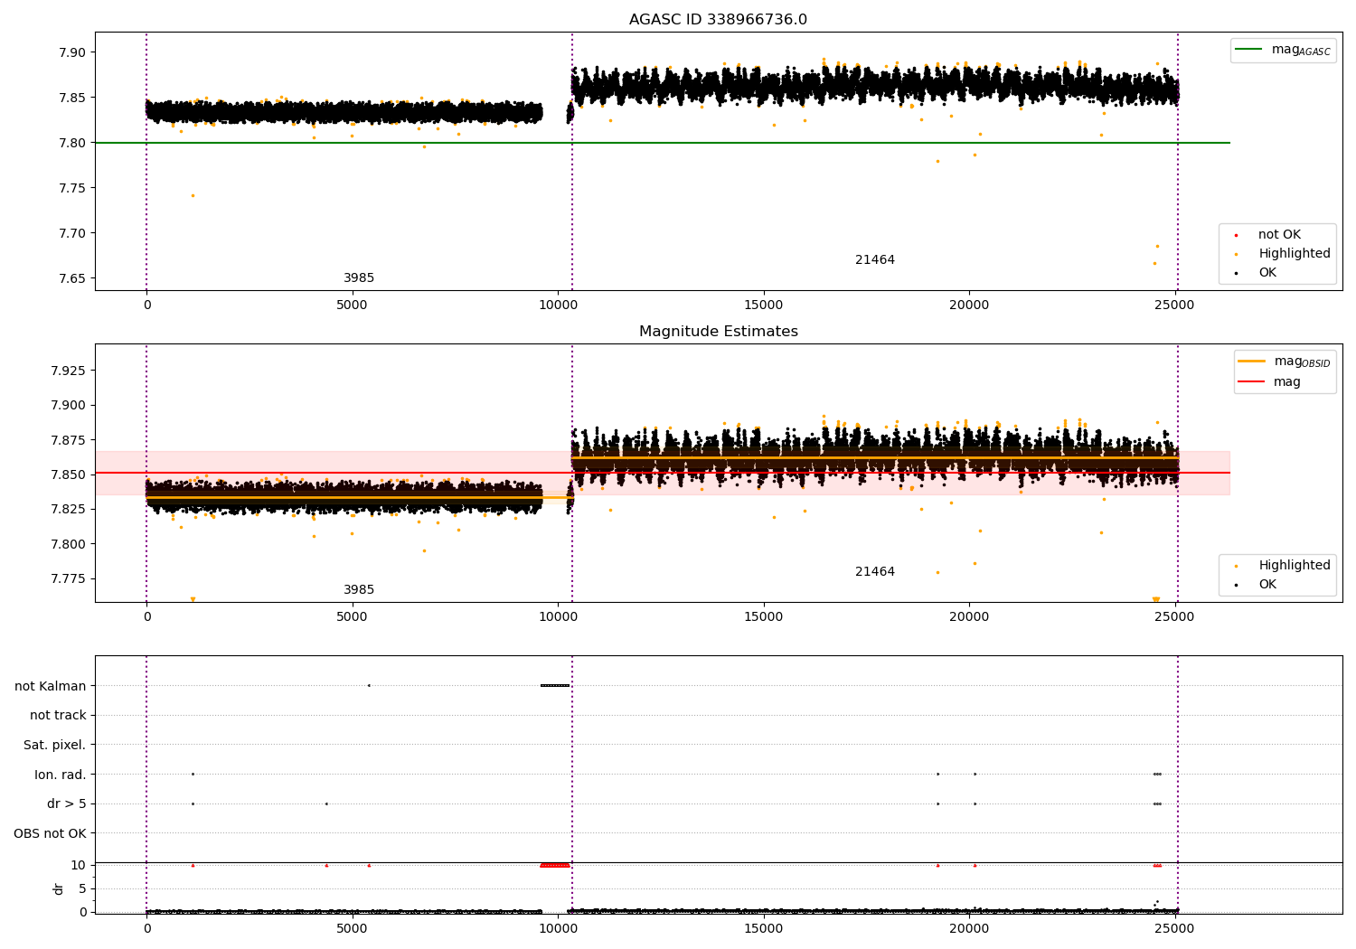Screen dimensions: 1356x949
Task: Click the red "mag" legend entry in middle plot
Action: (1270, 382)
